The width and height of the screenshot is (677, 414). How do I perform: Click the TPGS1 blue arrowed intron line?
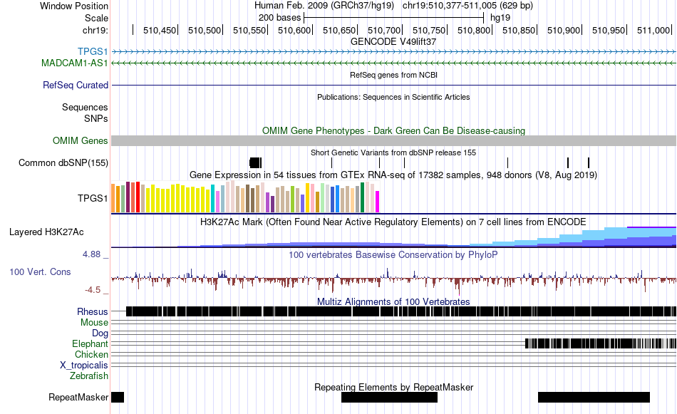394,52
